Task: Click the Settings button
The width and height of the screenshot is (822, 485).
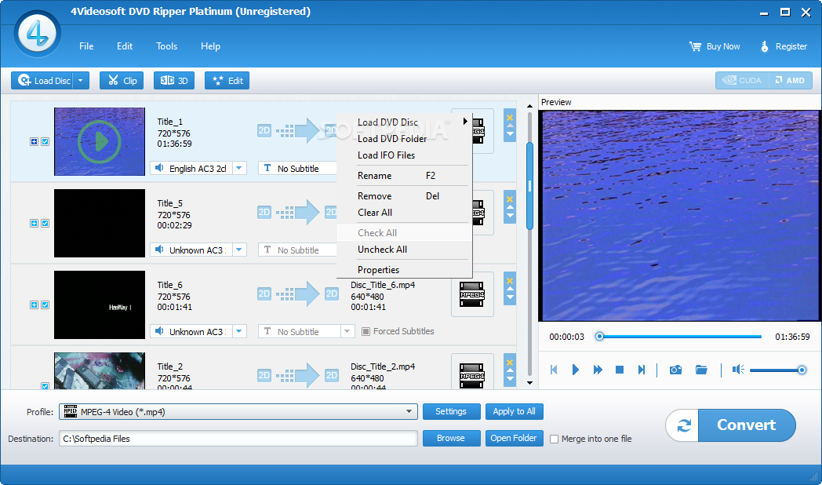Action: tap(451, 411)
